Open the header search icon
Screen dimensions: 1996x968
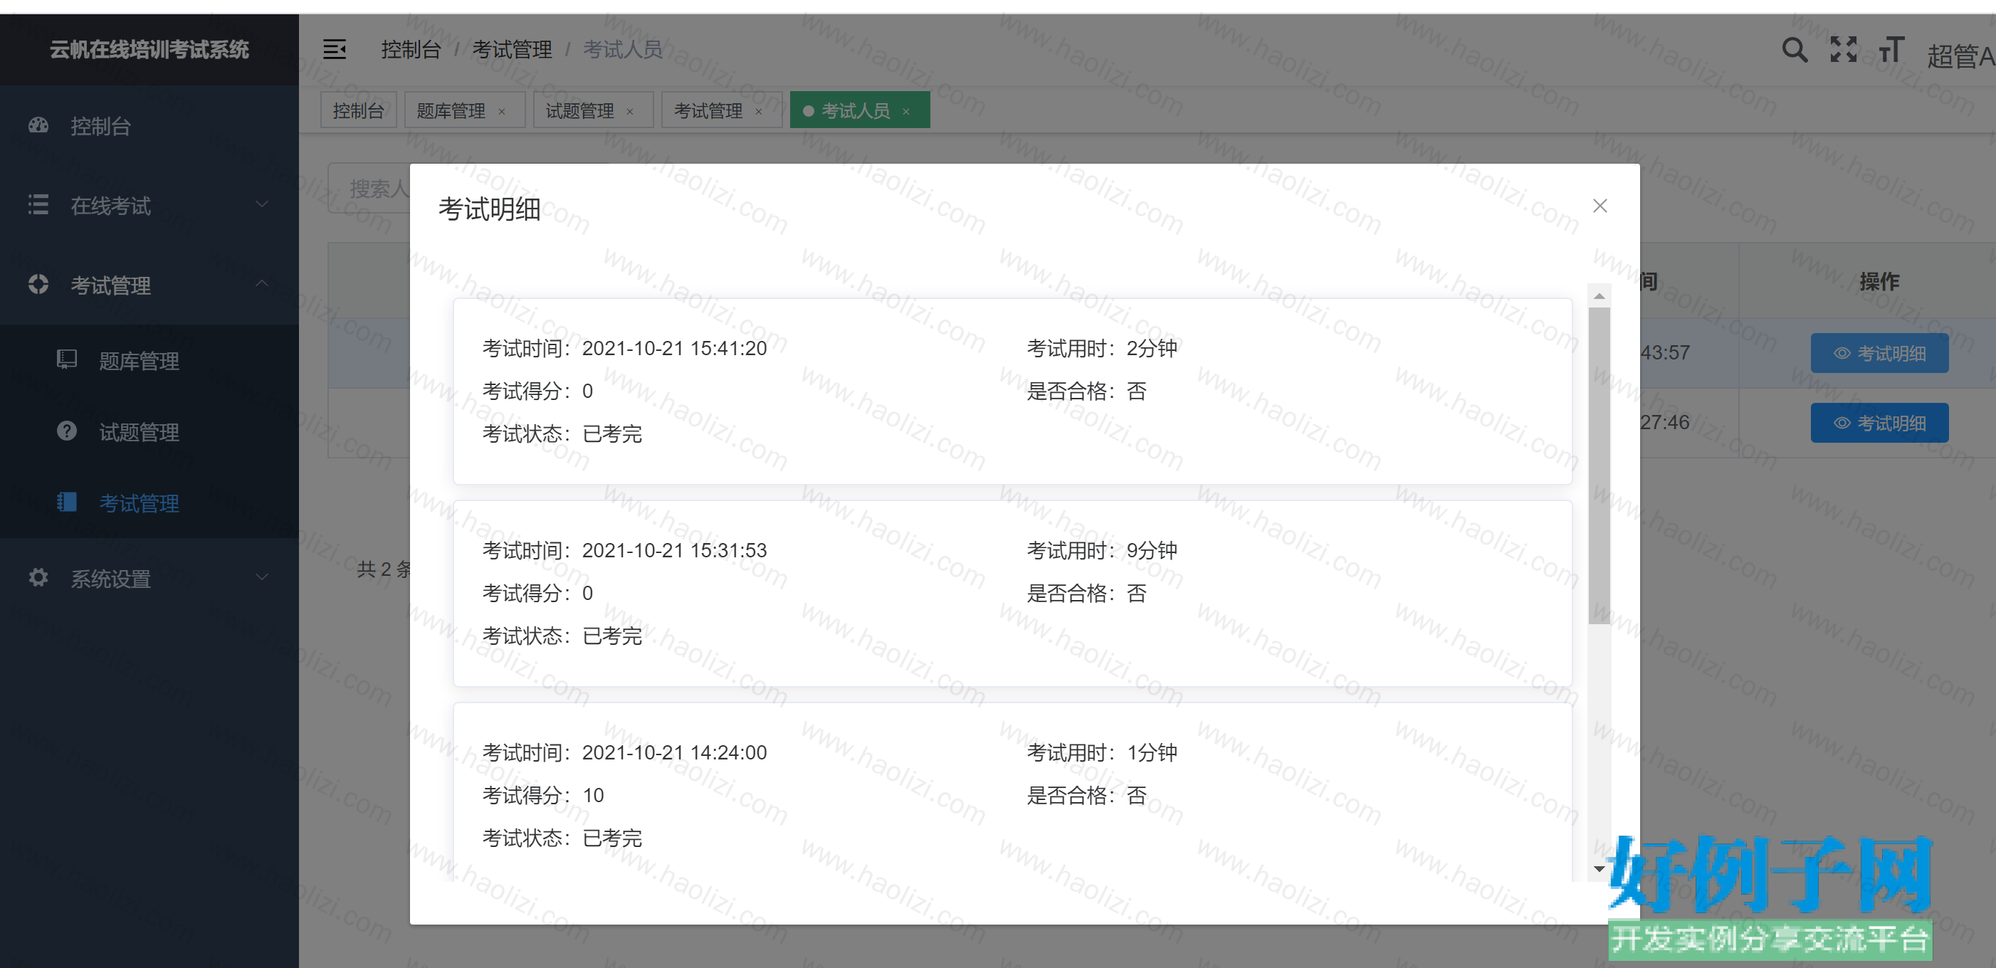[1795, 51]
